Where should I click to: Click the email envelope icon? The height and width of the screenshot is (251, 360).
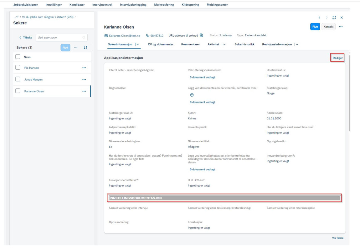click(106, 36)
